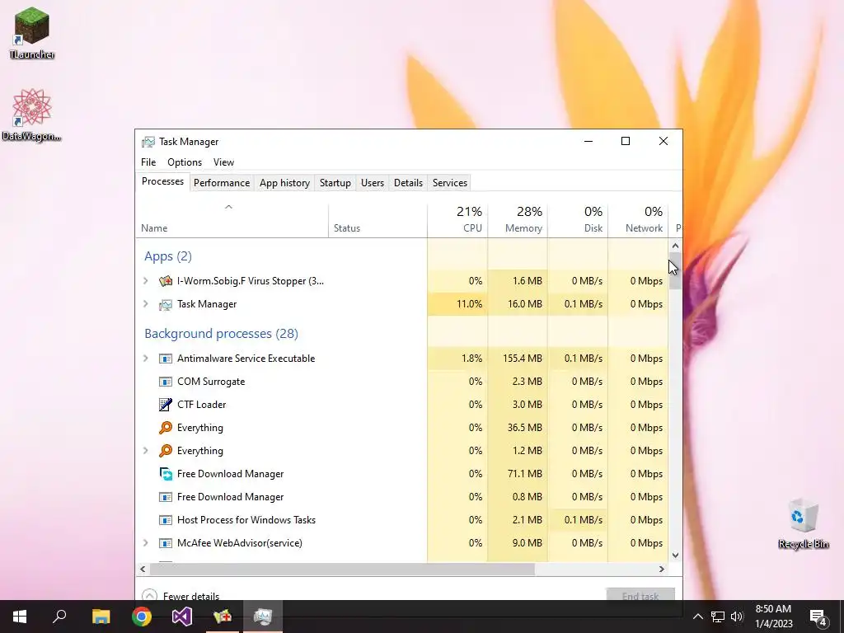Click the 155.4 MB memory cell

[518, 359]
